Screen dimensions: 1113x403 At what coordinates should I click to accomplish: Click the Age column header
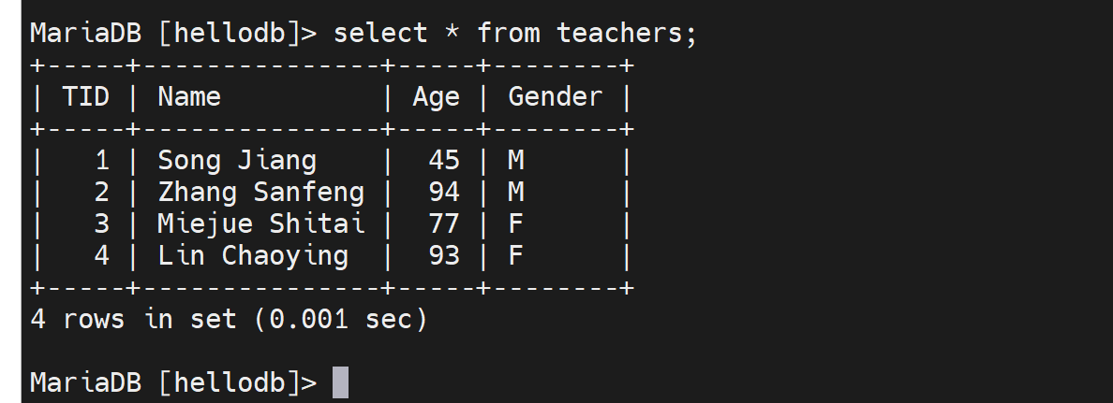[x=436, y=96]
